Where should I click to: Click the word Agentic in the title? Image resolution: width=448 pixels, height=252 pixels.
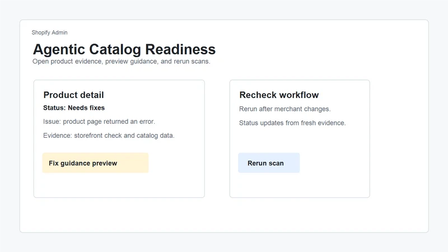59,50
